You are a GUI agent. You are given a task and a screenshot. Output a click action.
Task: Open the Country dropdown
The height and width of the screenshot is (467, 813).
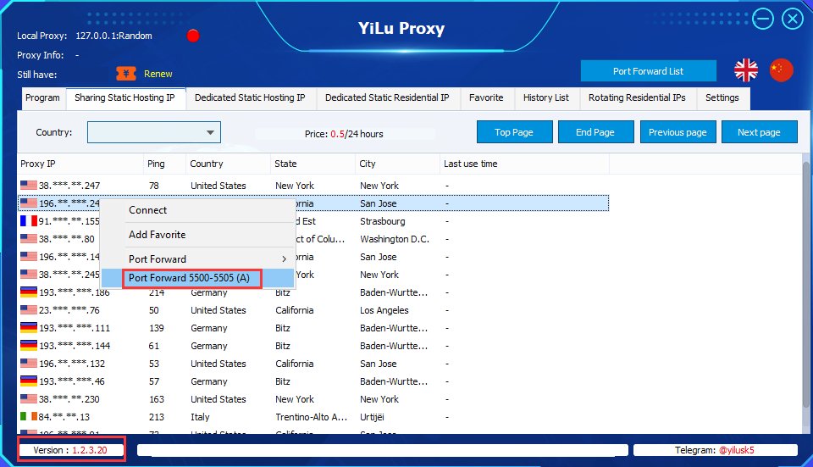click(x=154, y=132)
